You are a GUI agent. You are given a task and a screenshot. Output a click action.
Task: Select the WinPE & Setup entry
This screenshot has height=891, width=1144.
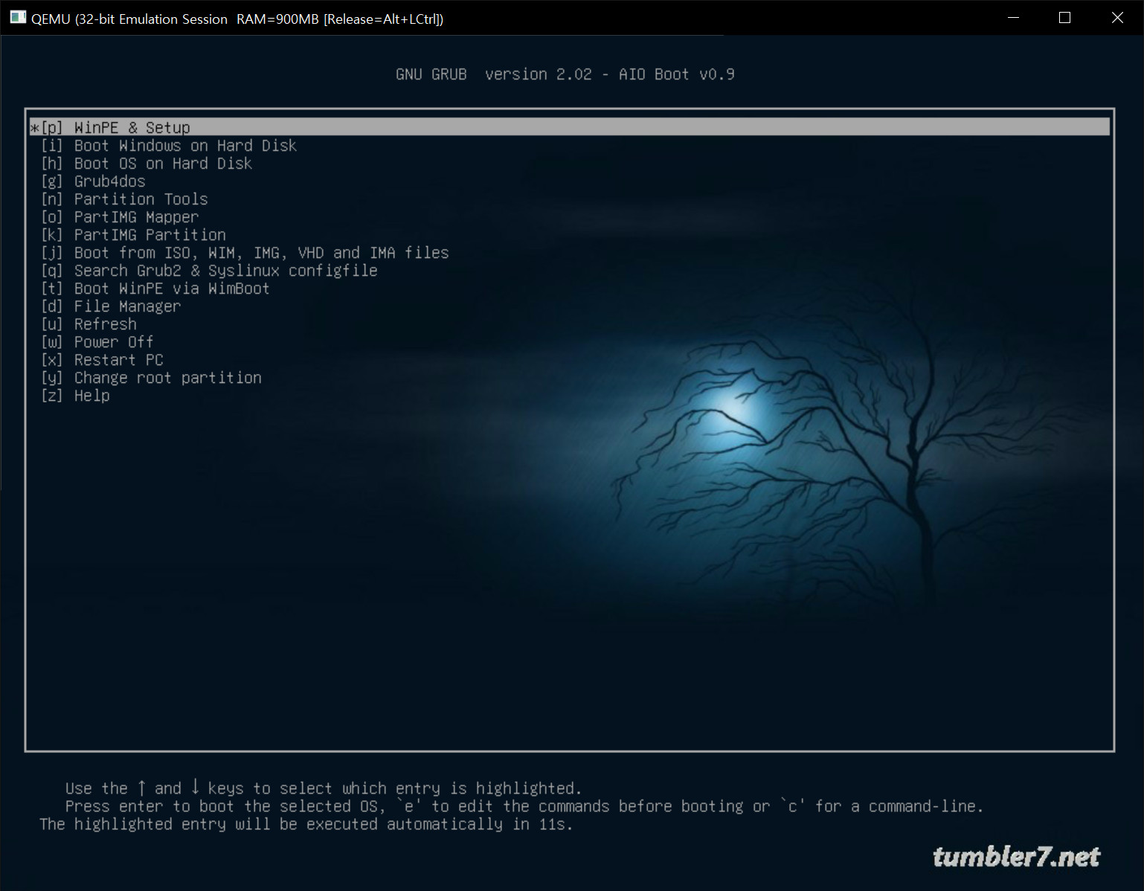tap(570, 127)
